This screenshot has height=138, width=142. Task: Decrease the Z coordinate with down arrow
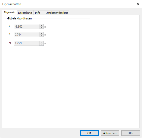coord(41,44)
